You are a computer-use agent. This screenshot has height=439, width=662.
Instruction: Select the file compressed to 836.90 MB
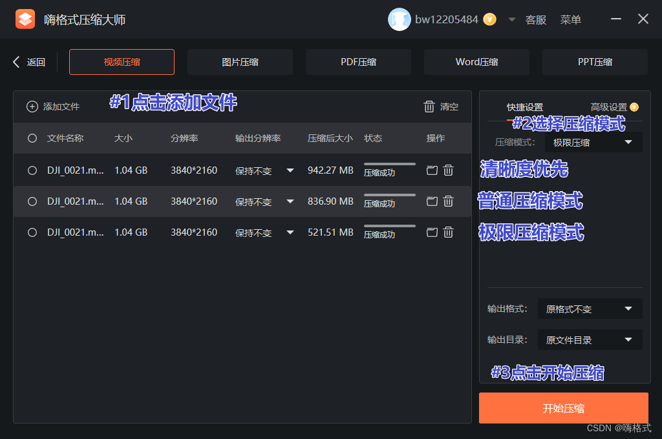pyautogui.click(x=32, y=201)
